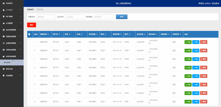Click 退出登录 to log out
The width and height of the screenshot is (221, 107).
pos(215,3)
